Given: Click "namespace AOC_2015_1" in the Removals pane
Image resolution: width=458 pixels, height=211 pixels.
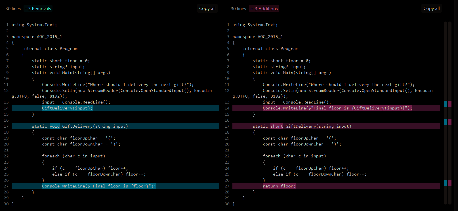Looking at the screenshot, I should [x=37, y=37].
